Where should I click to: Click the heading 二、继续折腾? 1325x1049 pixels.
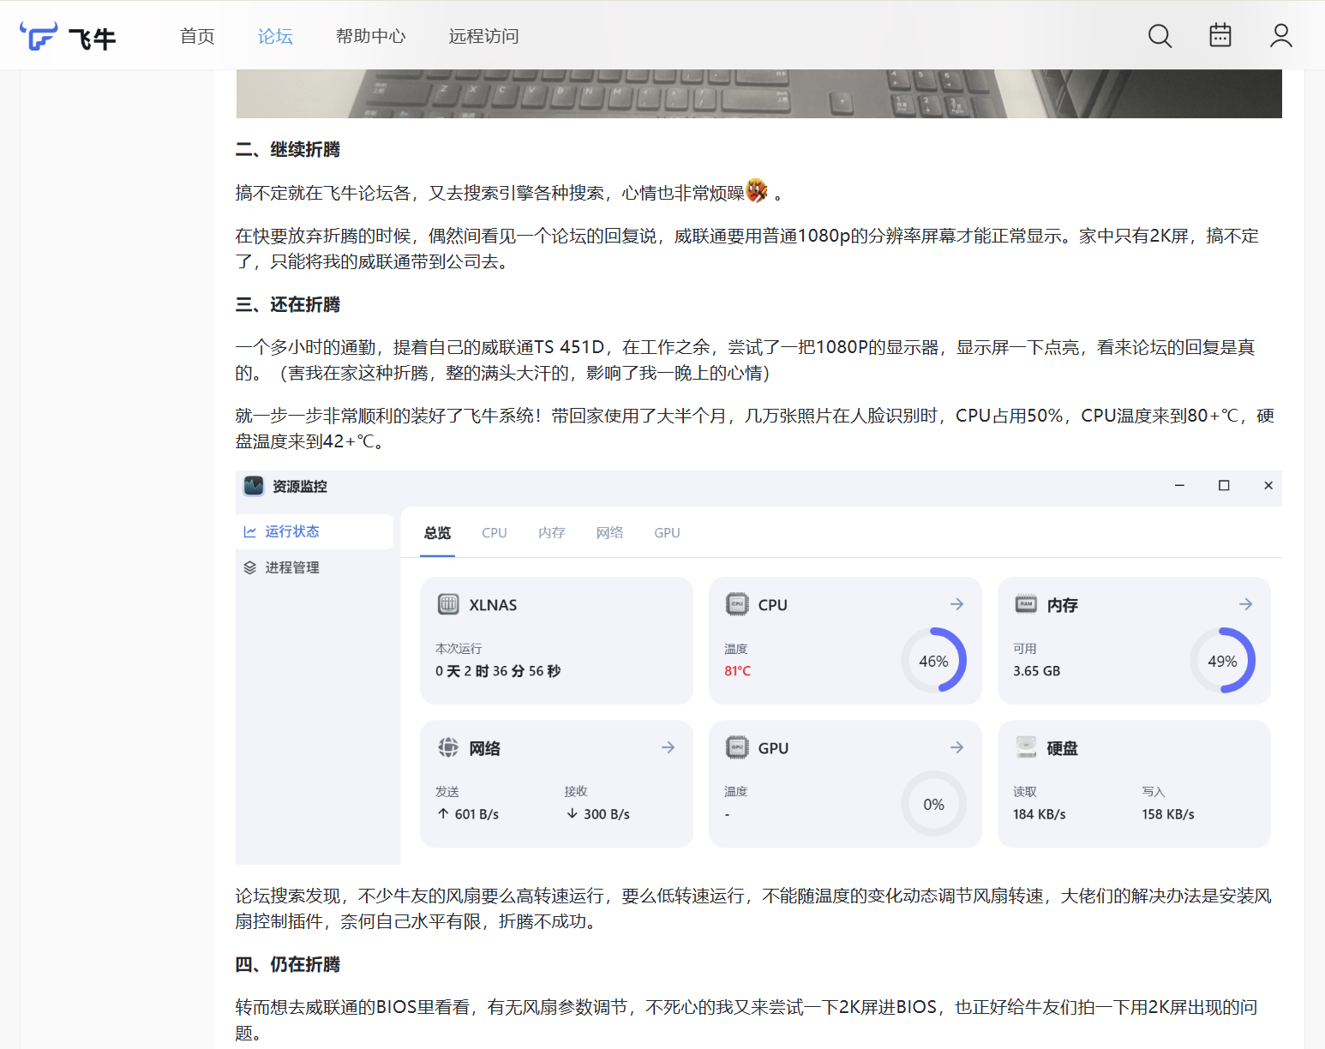288,150
